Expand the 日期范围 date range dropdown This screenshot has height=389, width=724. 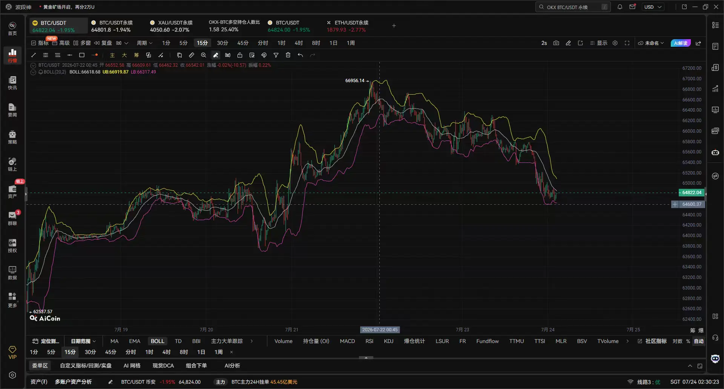pyautogui.click(x=83, y=341)
